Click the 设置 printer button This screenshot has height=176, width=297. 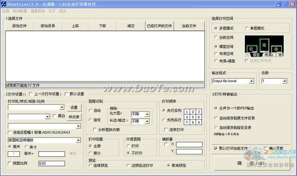tap(74, 108)
